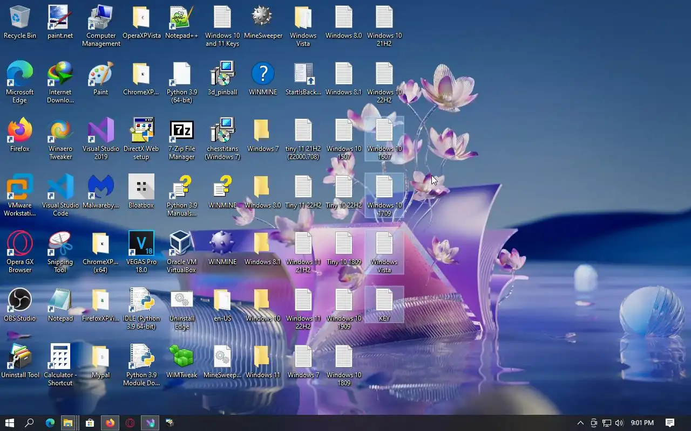Open the Action Center notifications icon
Image resolution: width=691 pixels, height=431 pixels.
pyautogui.click(x=670, y=423)
